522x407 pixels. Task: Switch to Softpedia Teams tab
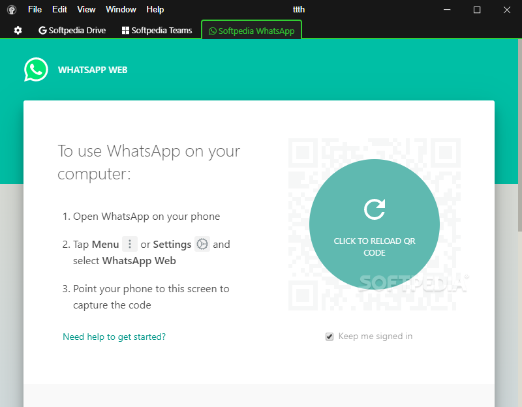point(157,30)
